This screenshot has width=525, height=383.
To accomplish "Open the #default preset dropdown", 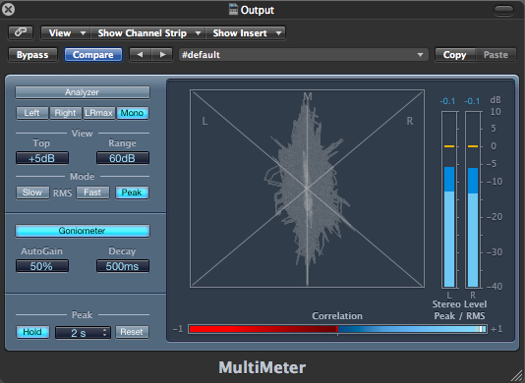I will coord(304,55).
